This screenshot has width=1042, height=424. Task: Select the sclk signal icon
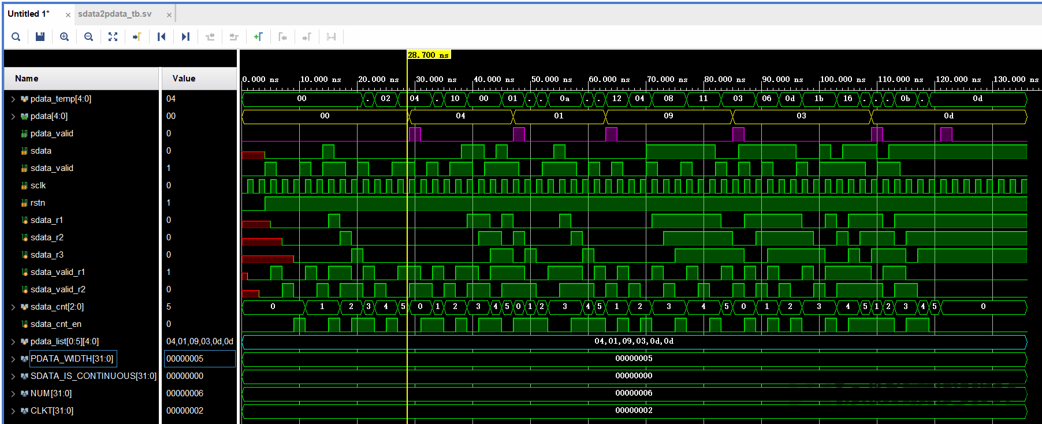[24, 185]
